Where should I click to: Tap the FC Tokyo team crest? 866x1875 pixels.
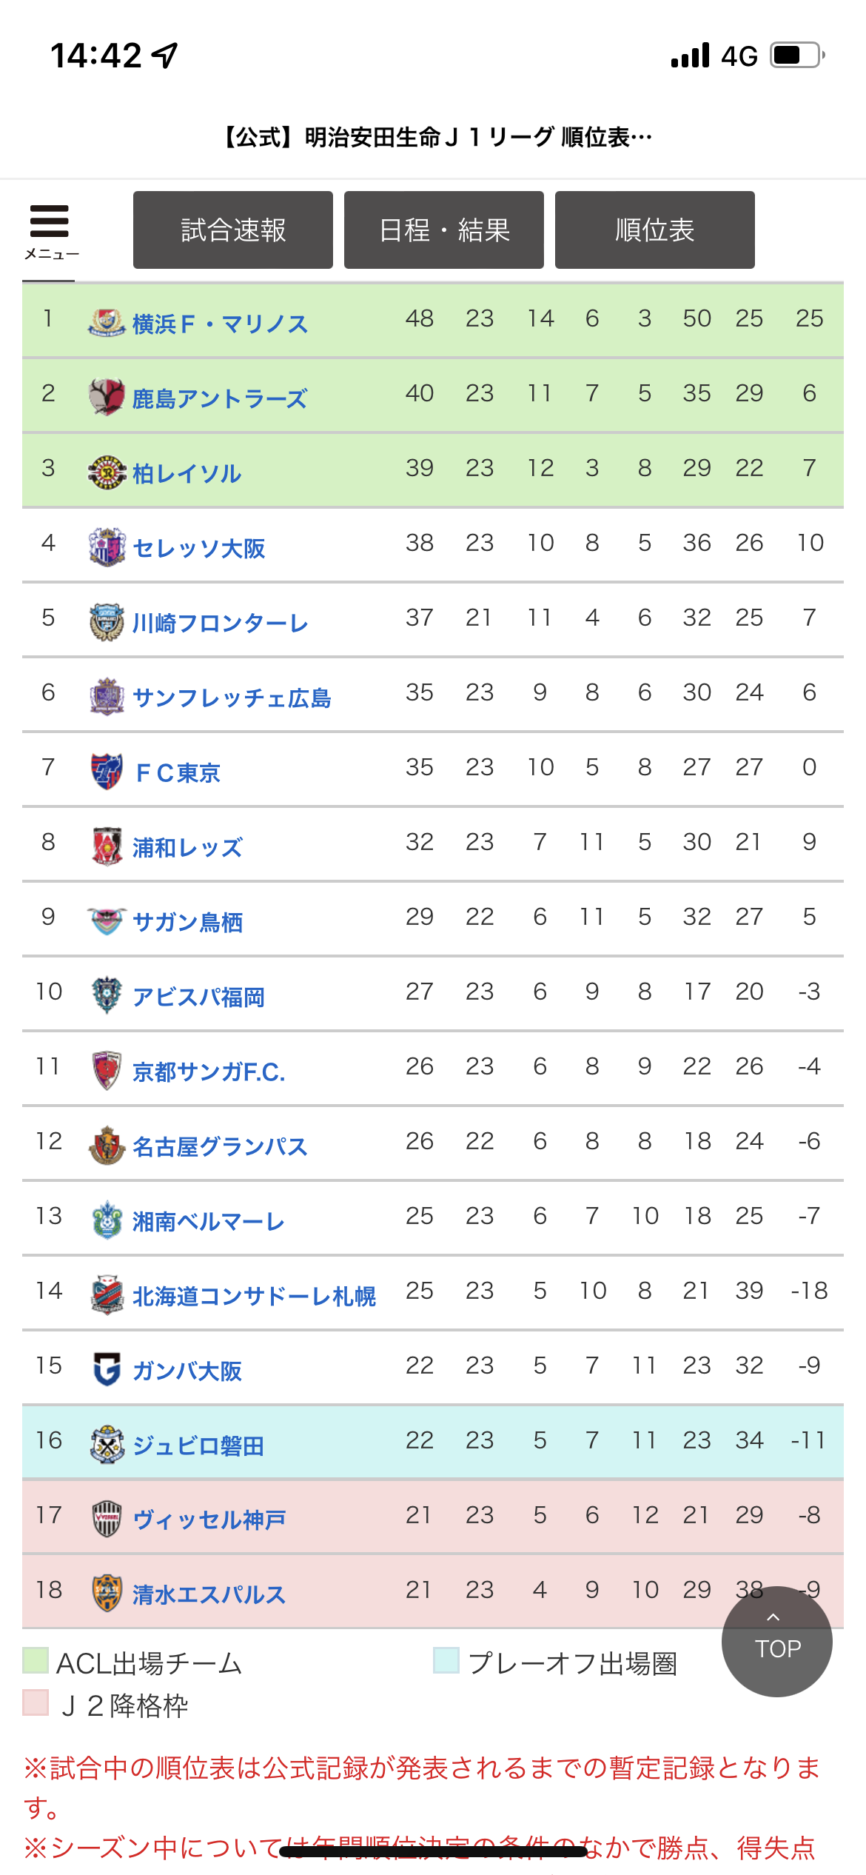[x=107, y=772]
